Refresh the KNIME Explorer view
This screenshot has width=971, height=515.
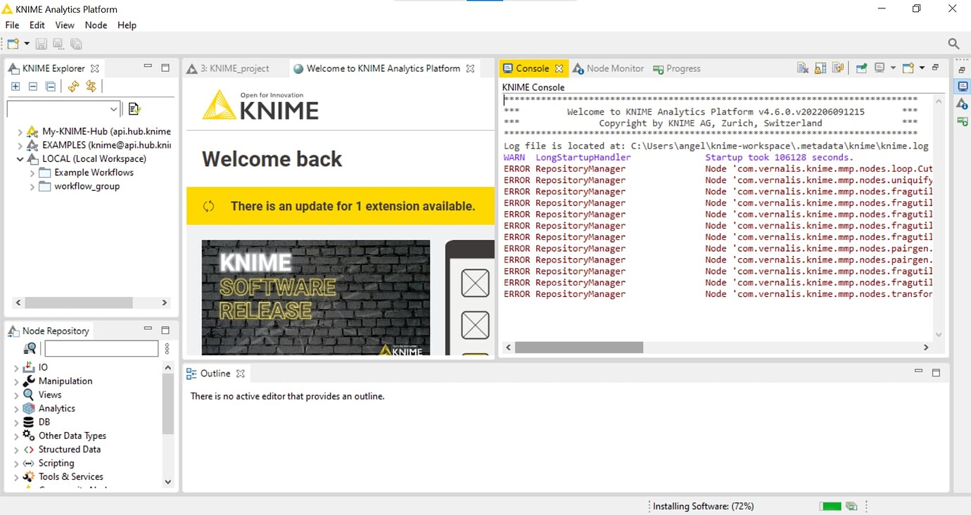[74, 86]
